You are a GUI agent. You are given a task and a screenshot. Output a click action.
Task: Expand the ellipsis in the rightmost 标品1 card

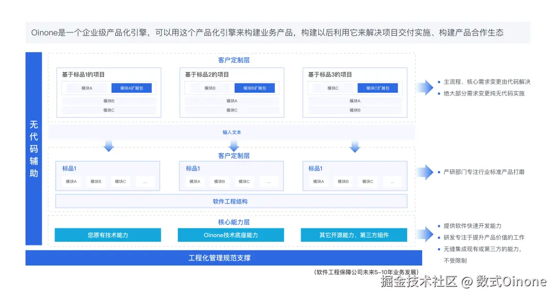(x=392, y=181)
